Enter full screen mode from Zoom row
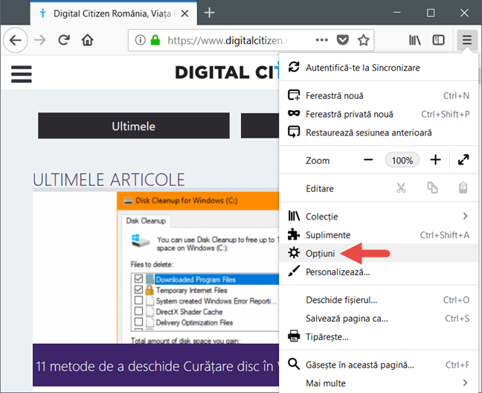The image size is (482, 393). [x=463, y=160]
